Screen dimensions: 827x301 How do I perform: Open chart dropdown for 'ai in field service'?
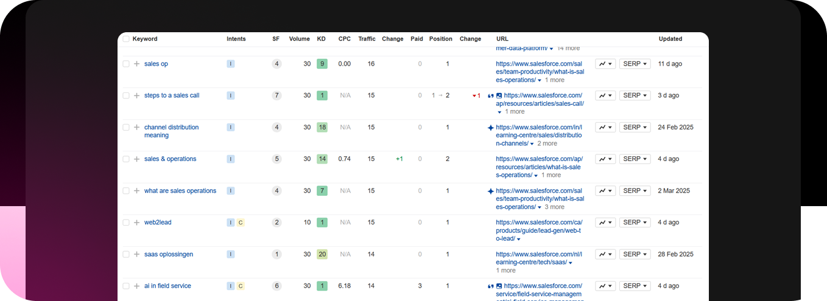click(x=605, y=286)
